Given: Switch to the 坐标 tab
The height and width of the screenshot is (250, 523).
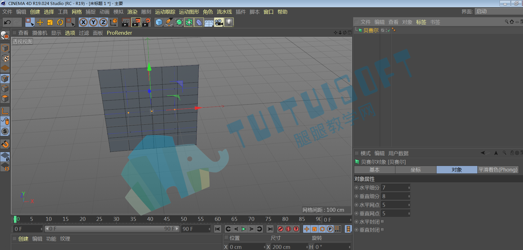Looking at the screenshot, I should click(x=416, y=170).
